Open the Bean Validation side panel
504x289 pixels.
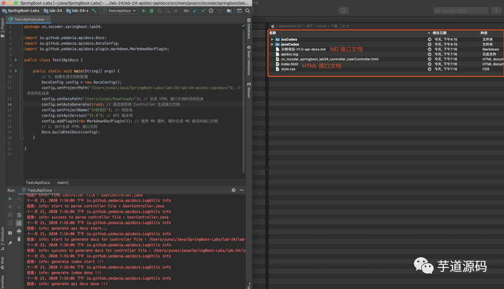[249, 60]
